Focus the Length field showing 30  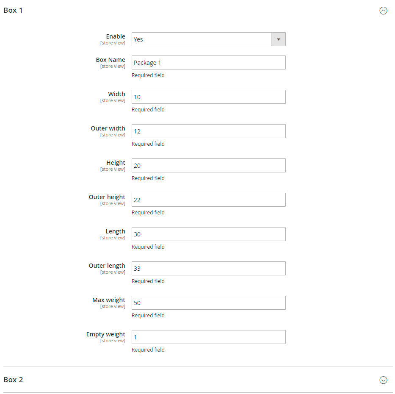point(209,234)
